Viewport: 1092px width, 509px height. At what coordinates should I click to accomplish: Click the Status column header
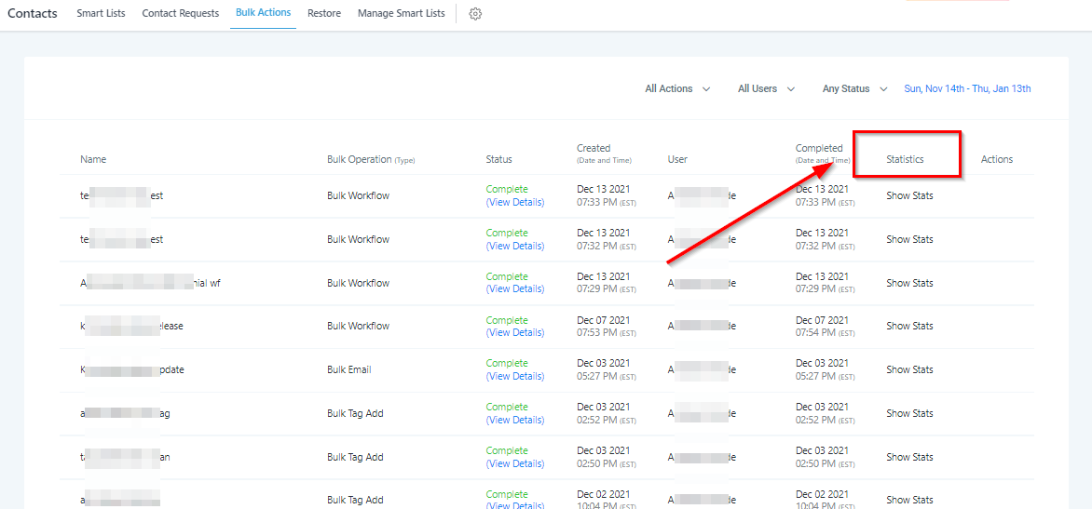(498, 159)
